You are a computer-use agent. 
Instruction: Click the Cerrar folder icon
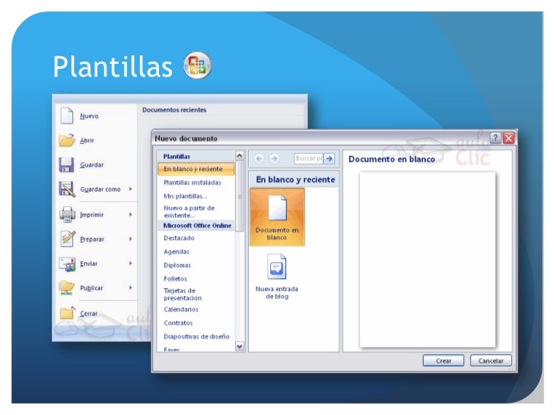[x=67, y=312]
